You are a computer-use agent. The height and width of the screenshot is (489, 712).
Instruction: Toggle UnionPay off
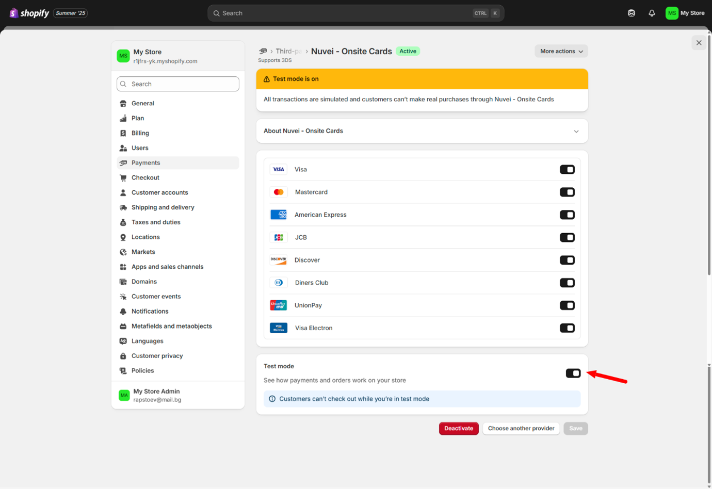tap(567, 305)
